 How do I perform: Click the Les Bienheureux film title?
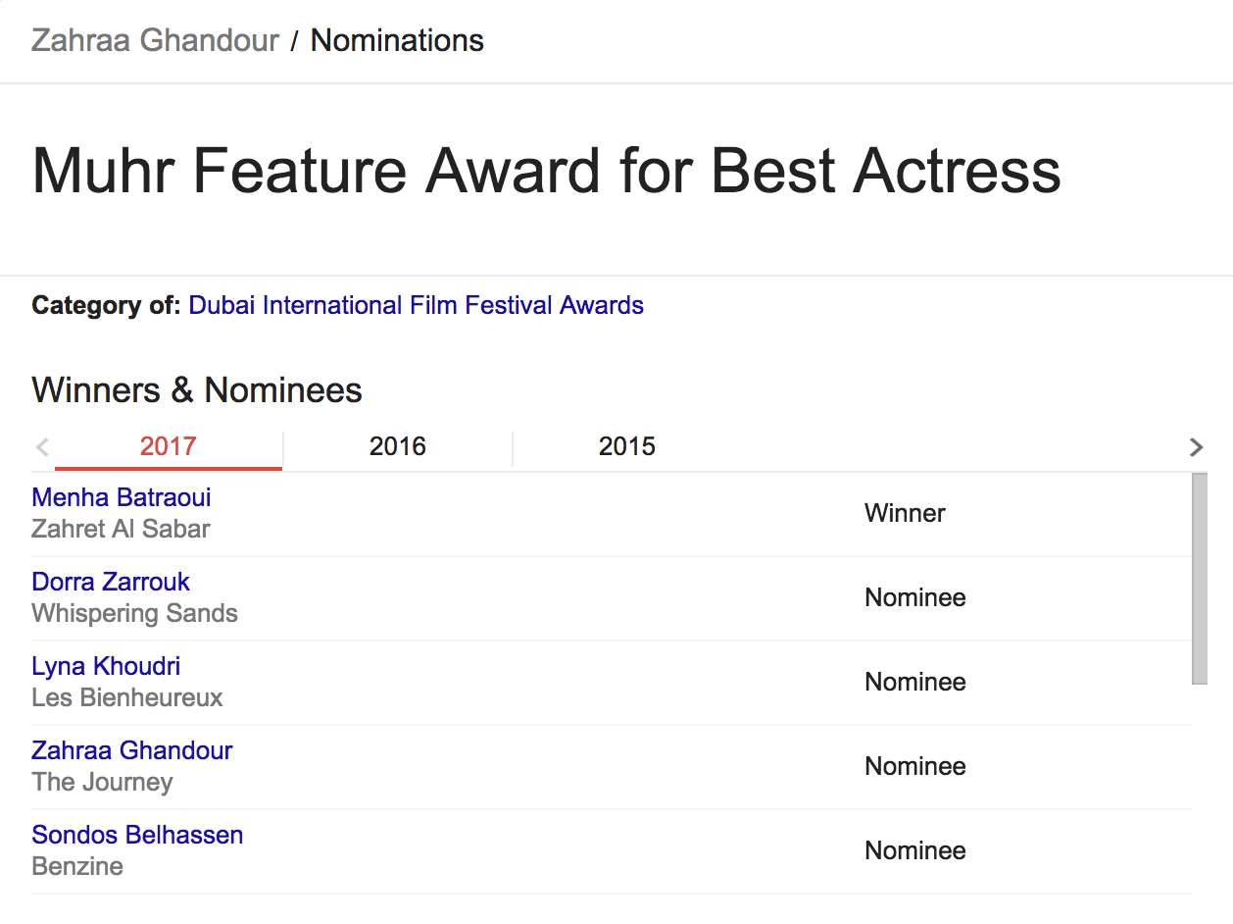tap(127, 697)
